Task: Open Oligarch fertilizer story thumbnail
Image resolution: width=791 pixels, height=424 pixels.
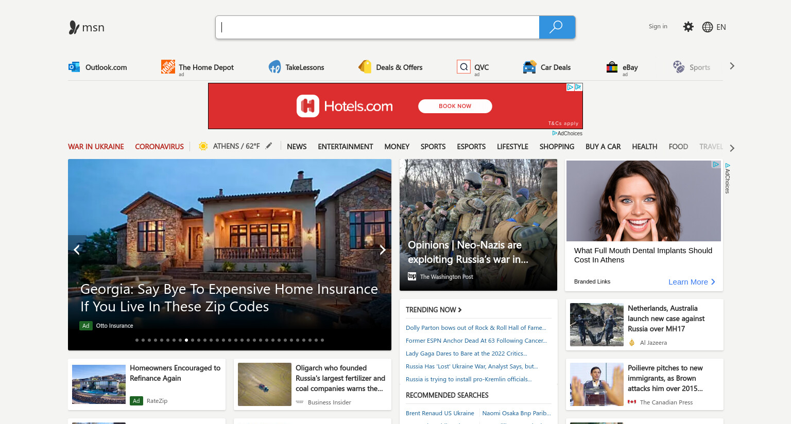Action: click(x=265, y=384)
